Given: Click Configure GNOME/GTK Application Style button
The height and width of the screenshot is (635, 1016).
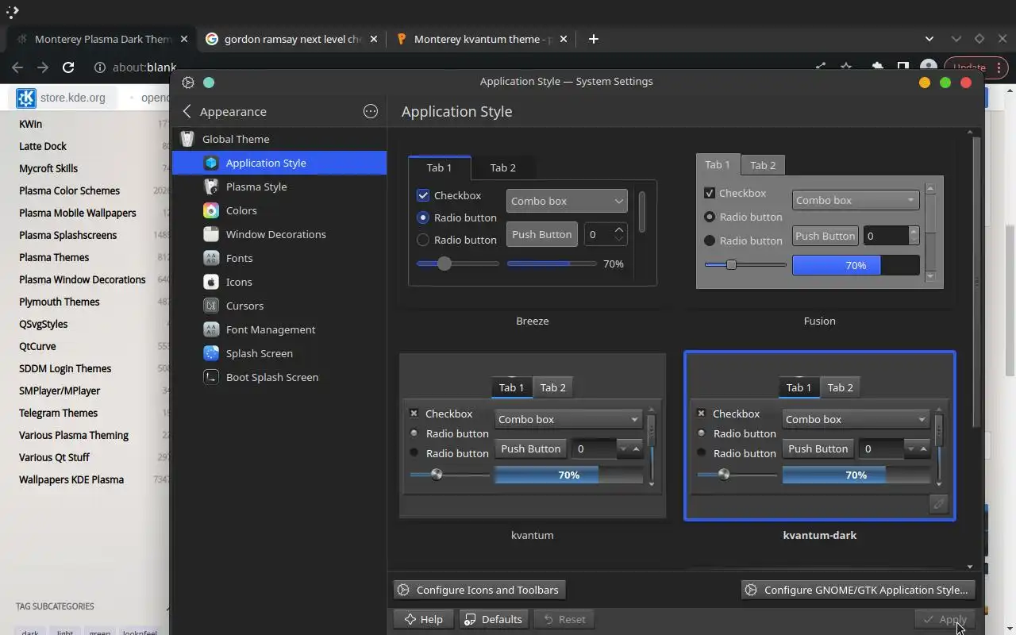Looking at the screenshot, I should point(857,590).
